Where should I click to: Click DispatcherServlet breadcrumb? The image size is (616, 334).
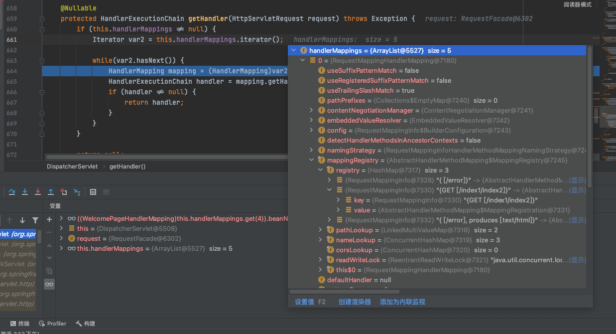(x=72, y=167)
